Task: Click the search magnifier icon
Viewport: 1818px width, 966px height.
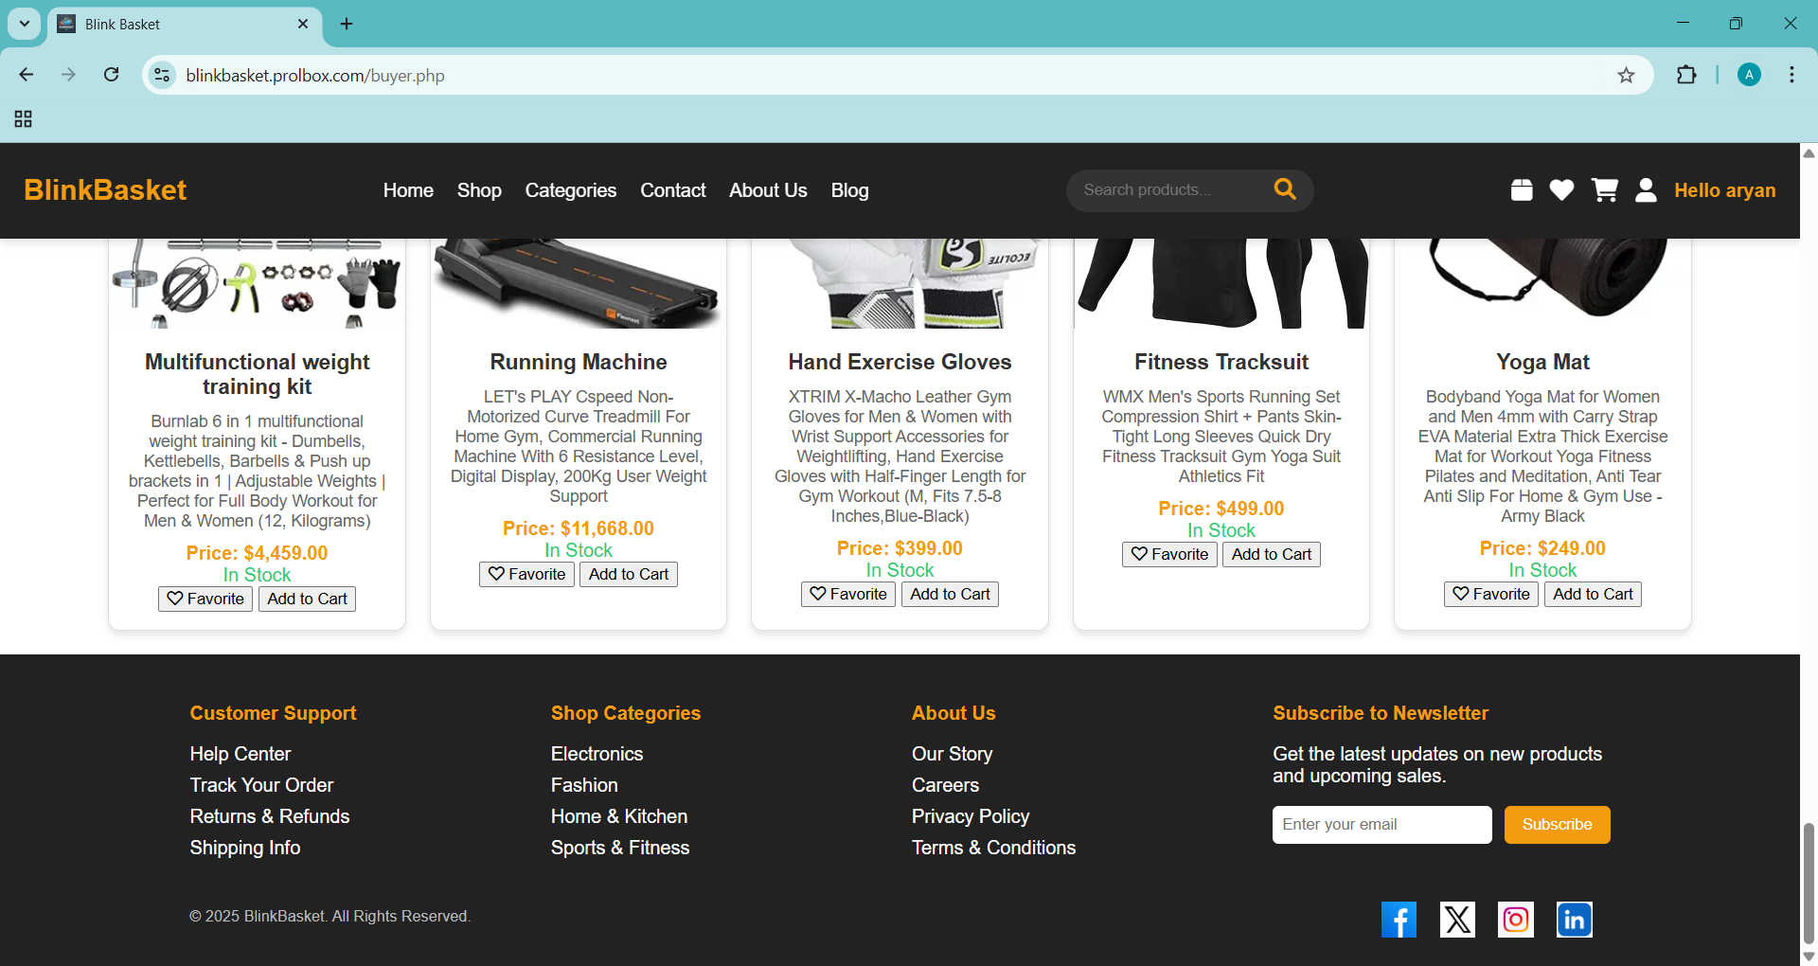Action: [x=1284, y=189]
